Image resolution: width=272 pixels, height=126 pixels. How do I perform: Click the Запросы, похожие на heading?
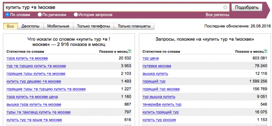[205, 39]
